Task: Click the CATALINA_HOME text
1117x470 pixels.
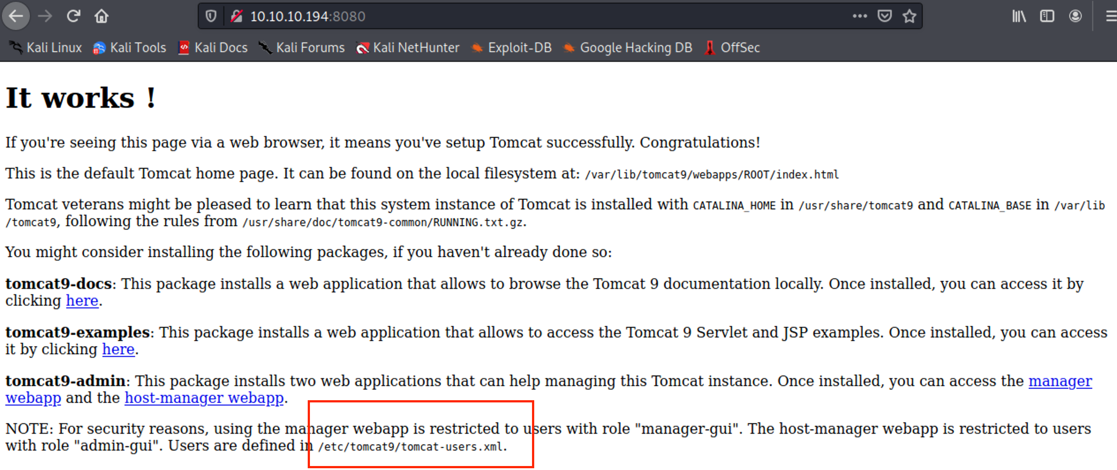Action: click(734, 205)
